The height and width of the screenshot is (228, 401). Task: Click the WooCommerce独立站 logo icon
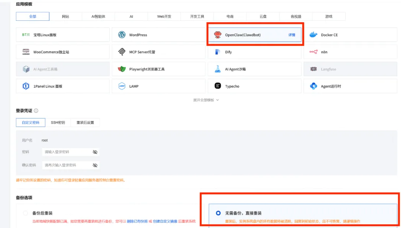pos(26,52)
